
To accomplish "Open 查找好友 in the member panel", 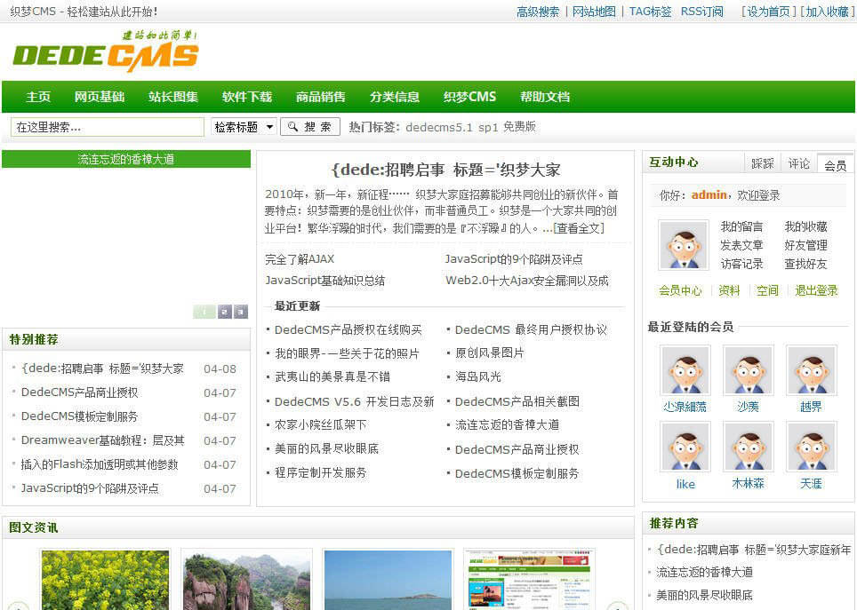I will [805, 264].
